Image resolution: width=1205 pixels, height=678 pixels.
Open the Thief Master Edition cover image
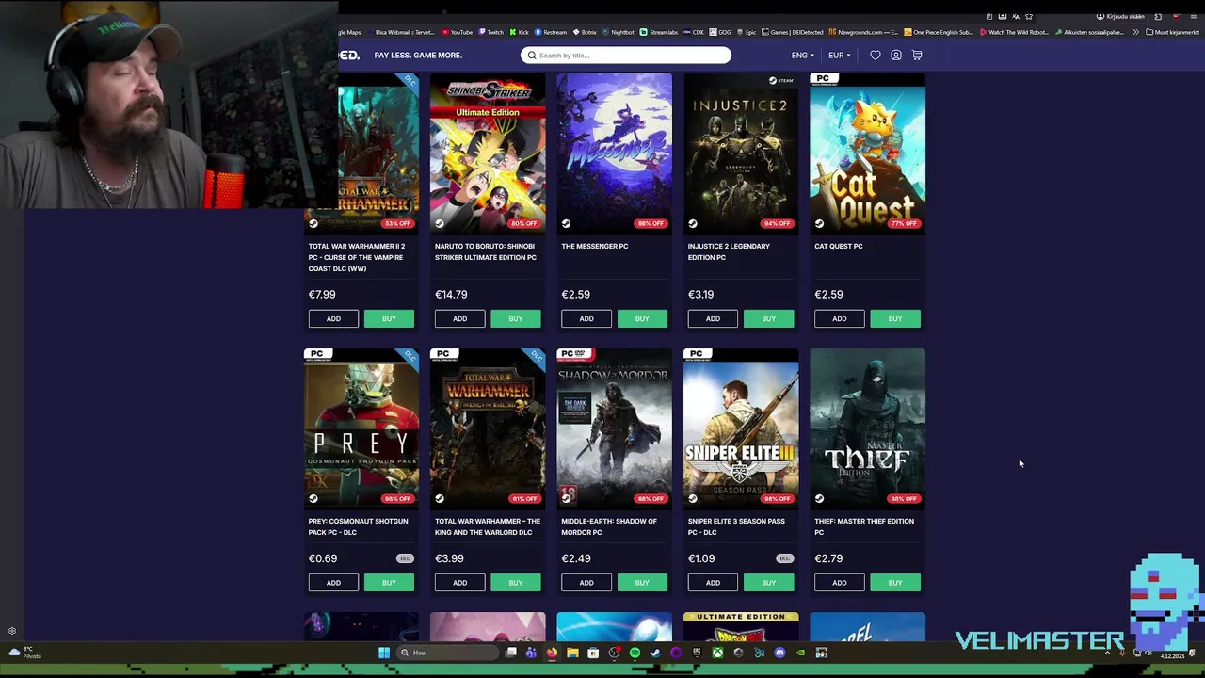(868, 428)
